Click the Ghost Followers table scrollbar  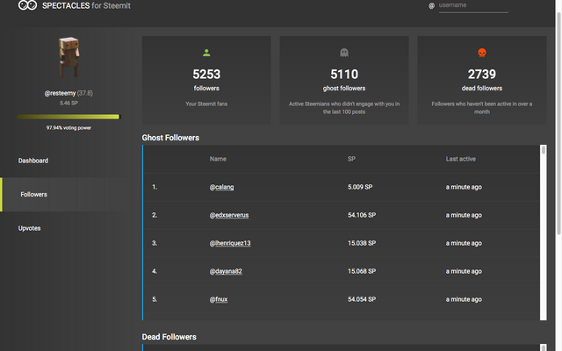(544, 233)
